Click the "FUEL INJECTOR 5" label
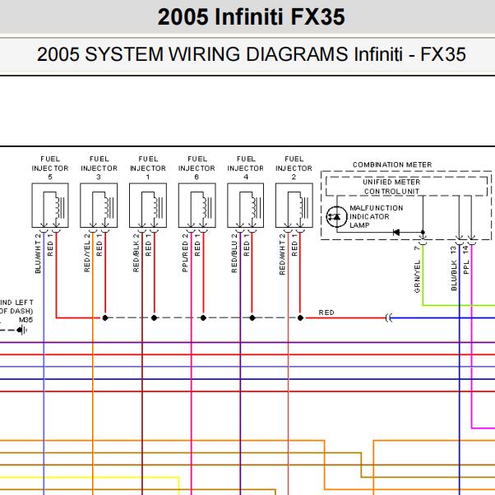 click(x=50, y=168)
